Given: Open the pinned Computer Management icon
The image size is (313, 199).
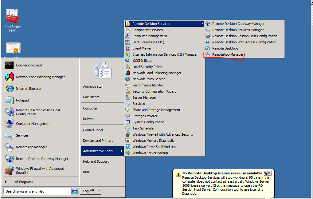Looking at the screenshot, I should pos(9,123).
